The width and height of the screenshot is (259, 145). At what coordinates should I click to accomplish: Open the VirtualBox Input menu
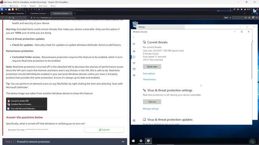32,6
